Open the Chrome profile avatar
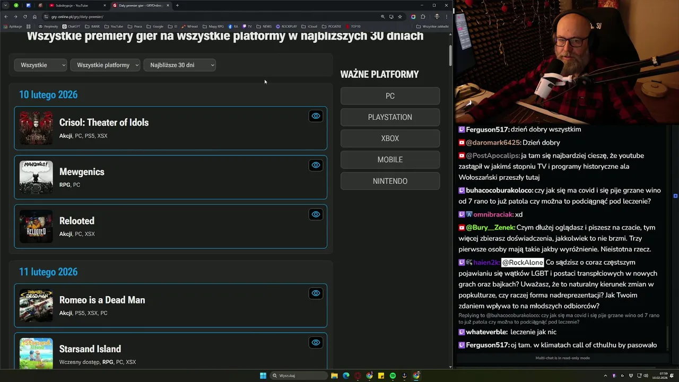 pos(437,16)
